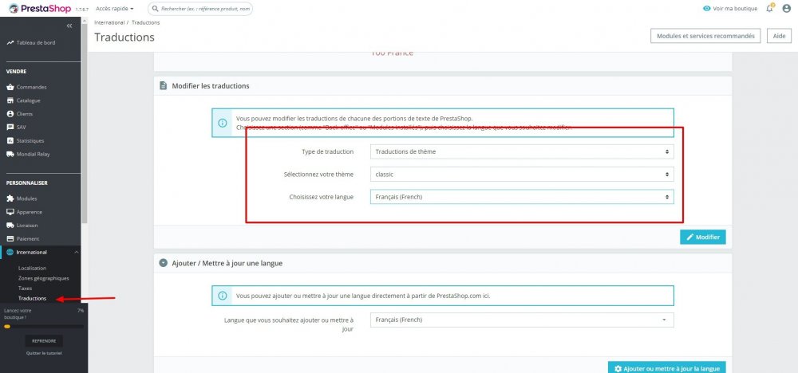Click the Clients person icon
The image size is (798, 373).
click(x=10, y=114)
